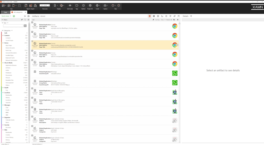The height and width of the screenshot is (145, 264).
Task: Open the Options gear icon
Action: point(83,5)
